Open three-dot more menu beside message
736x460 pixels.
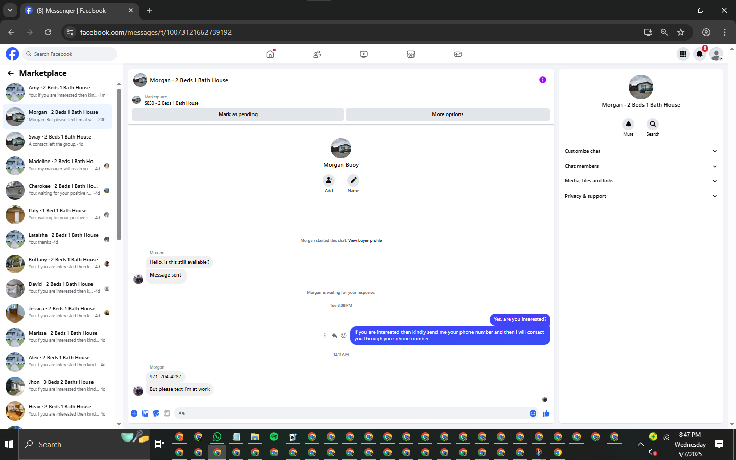(325, 336)
